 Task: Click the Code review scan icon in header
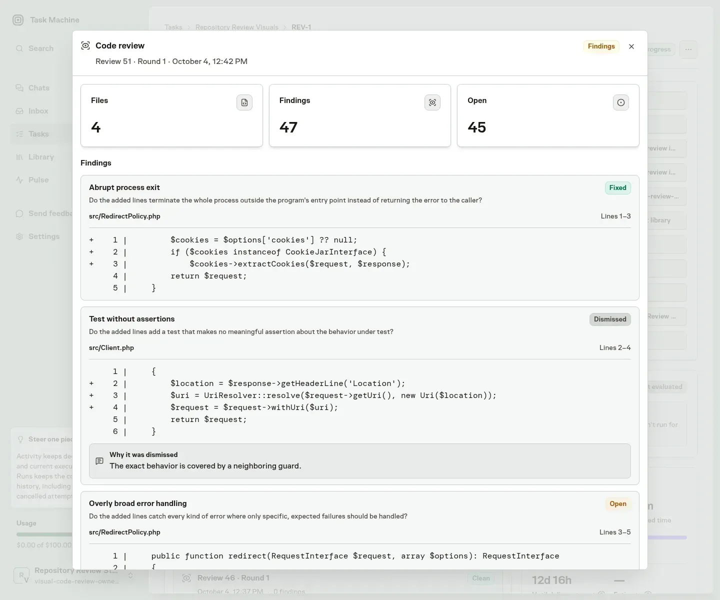point(85,45)
